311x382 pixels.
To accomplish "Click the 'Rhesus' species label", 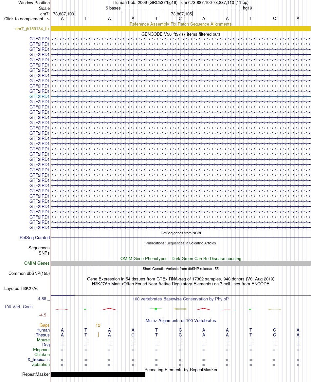I will point(42,335).
